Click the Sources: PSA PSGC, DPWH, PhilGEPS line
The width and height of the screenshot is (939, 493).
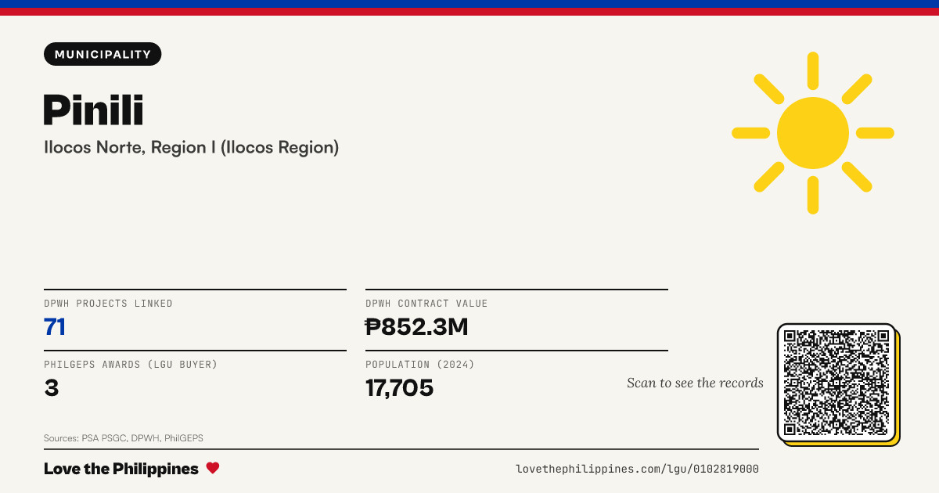pyautogui.click(x=124, y=438)
